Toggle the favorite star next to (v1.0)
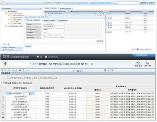157x122 pixels. (89, 64)
